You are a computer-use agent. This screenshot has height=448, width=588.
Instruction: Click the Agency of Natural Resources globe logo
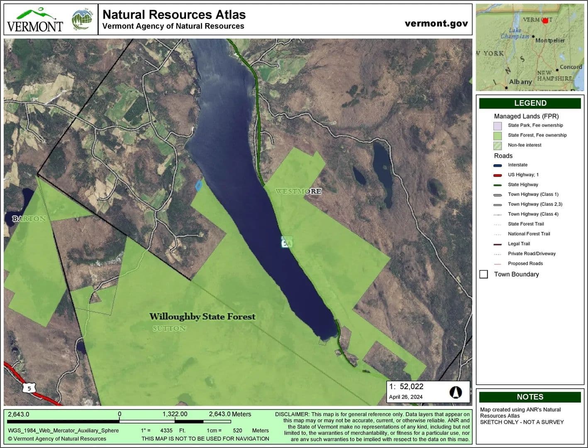click(x=82, y=19)
